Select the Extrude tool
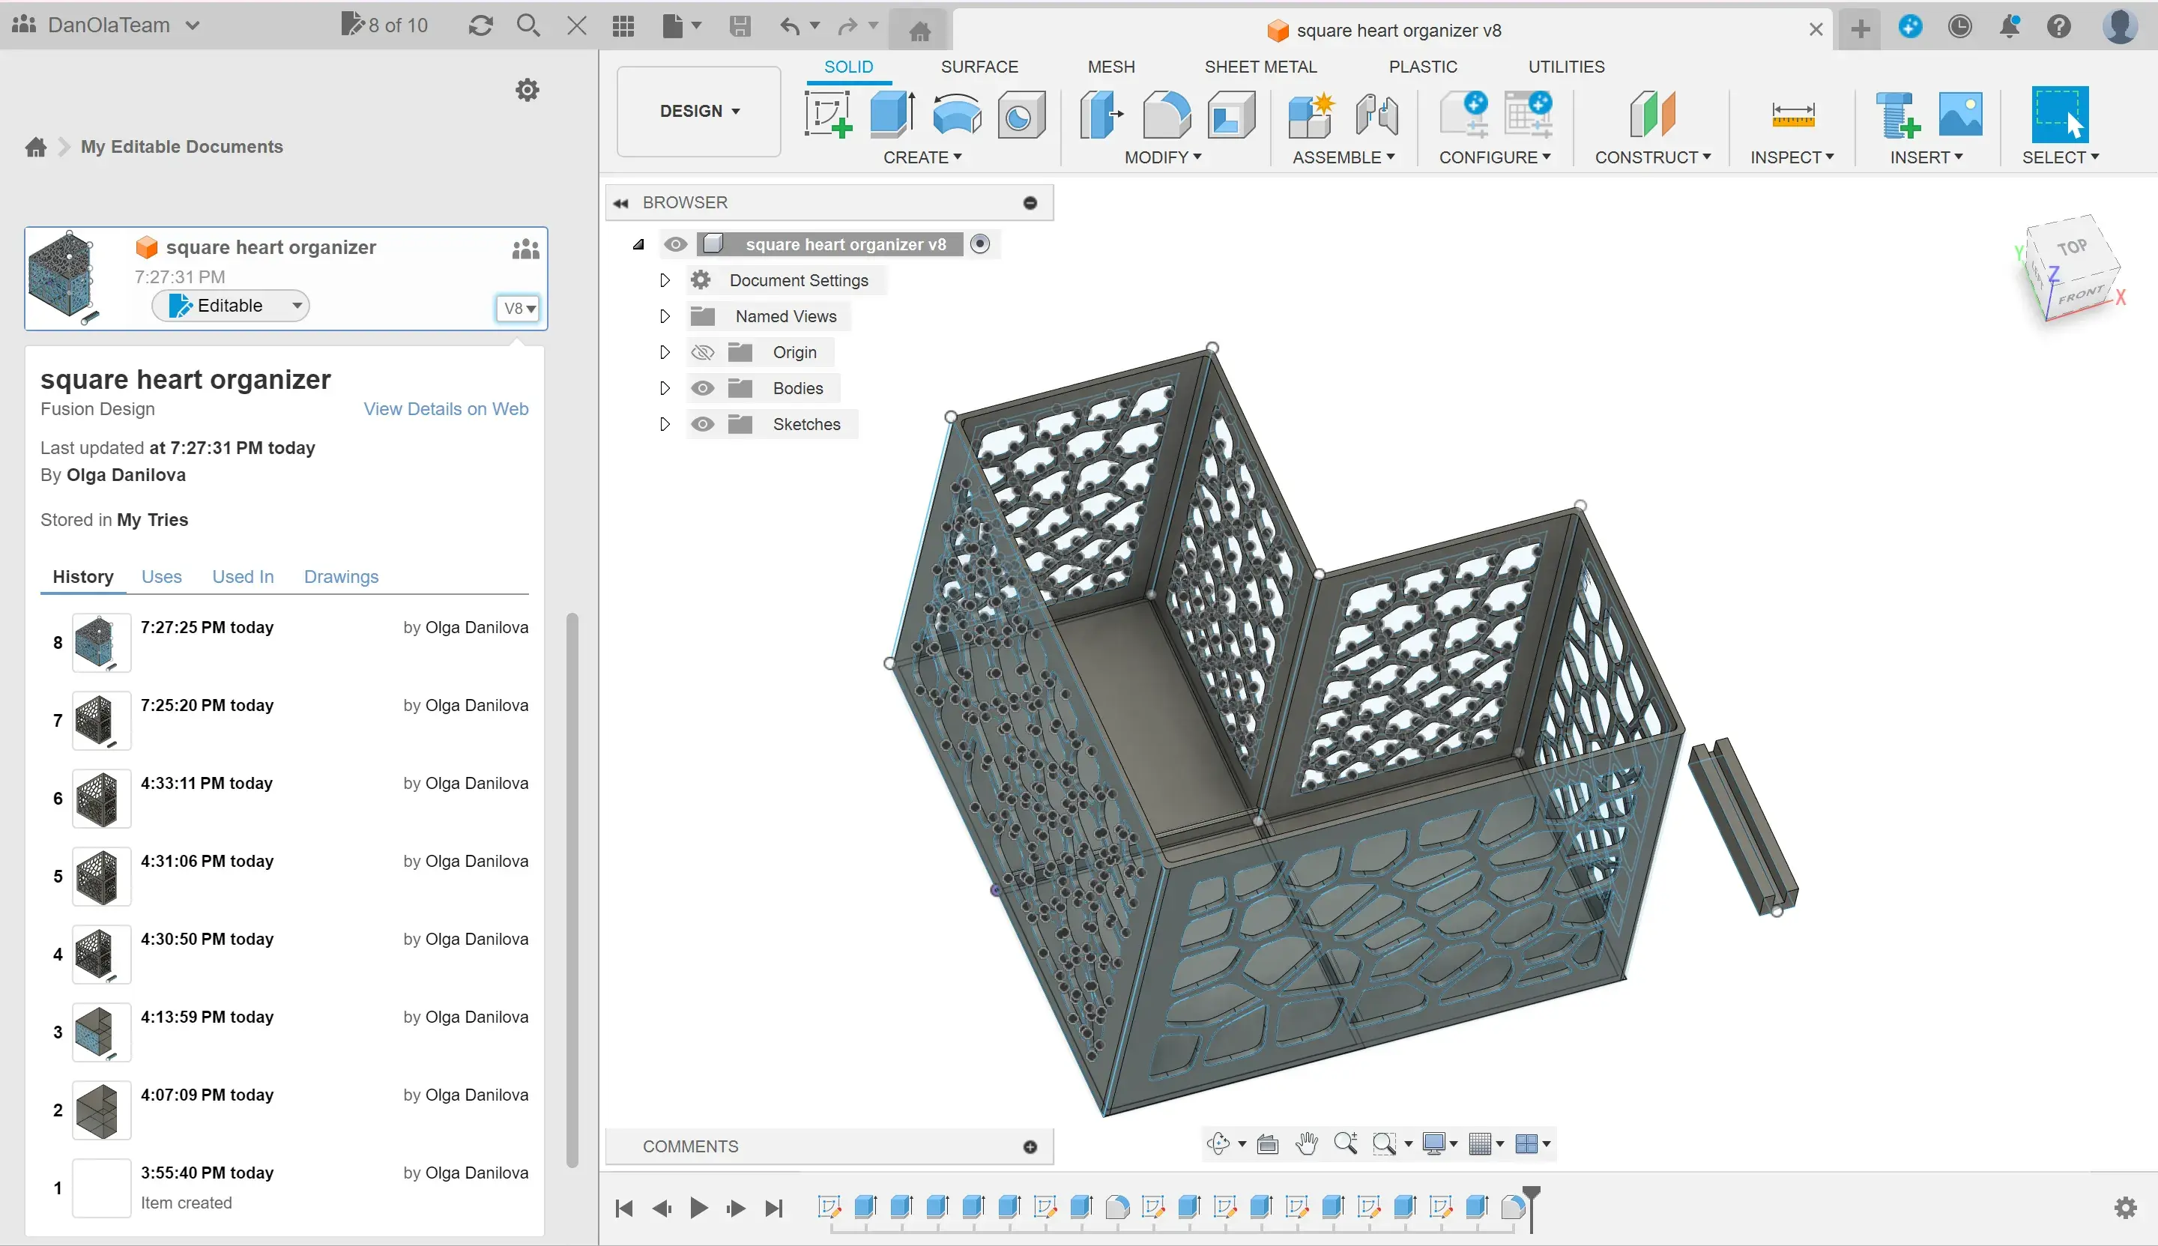This screenshot has width=2158, height=1246. point(892,115)
